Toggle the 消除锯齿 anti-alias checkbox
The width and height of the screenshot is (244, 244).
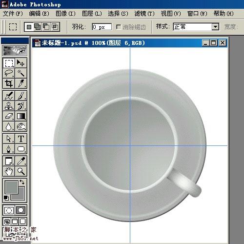click(119, 27)
